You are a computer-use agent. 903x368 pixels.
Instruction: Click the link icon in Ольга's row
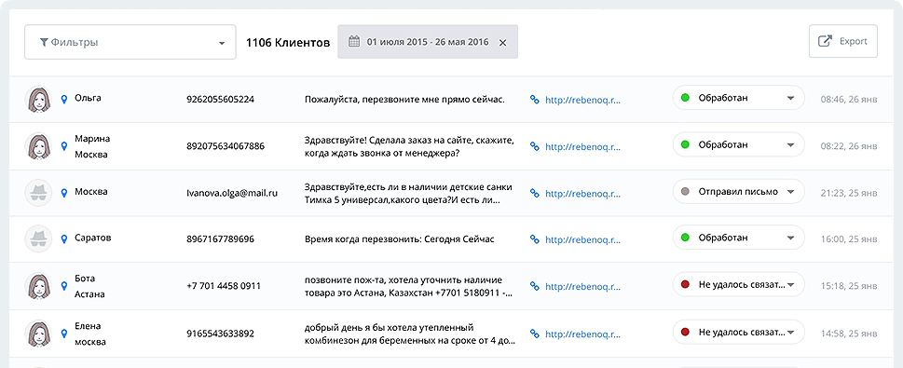click(534, 99)
